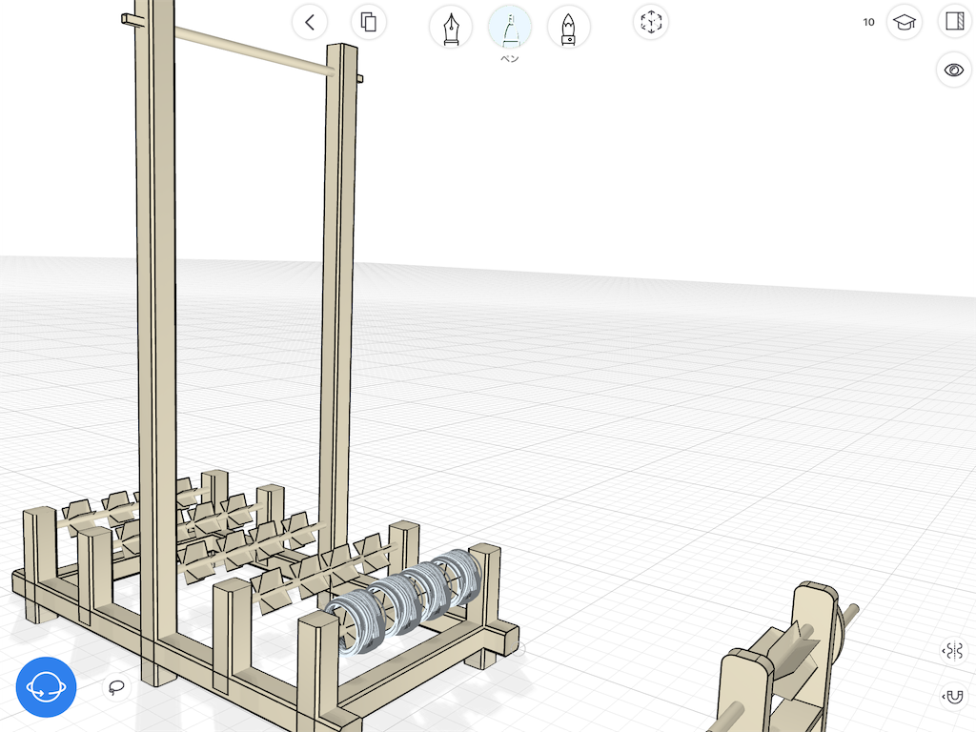The image size is (976, 732).
Task: Click the number 10 indicator
Action: (x=868, y=23)
